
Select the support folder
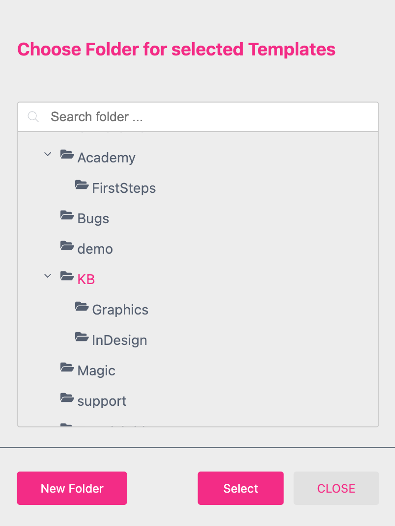[102, 401]
